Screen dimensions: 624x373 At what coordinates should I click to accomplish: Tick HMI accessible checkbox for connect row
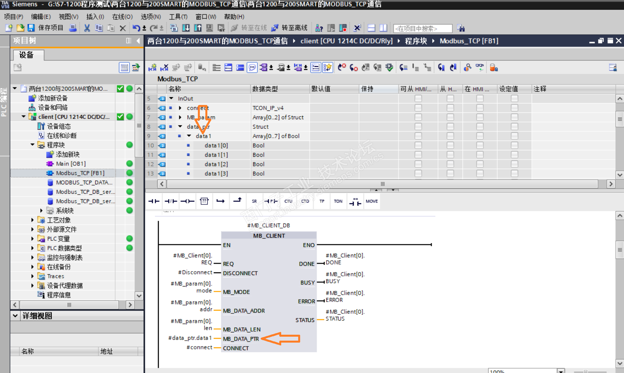pos(418,108)
